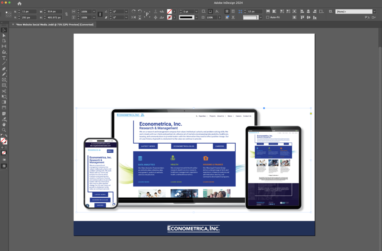
Task: Open the scale X percentage dropdown
Action: [x=94, y=12]
